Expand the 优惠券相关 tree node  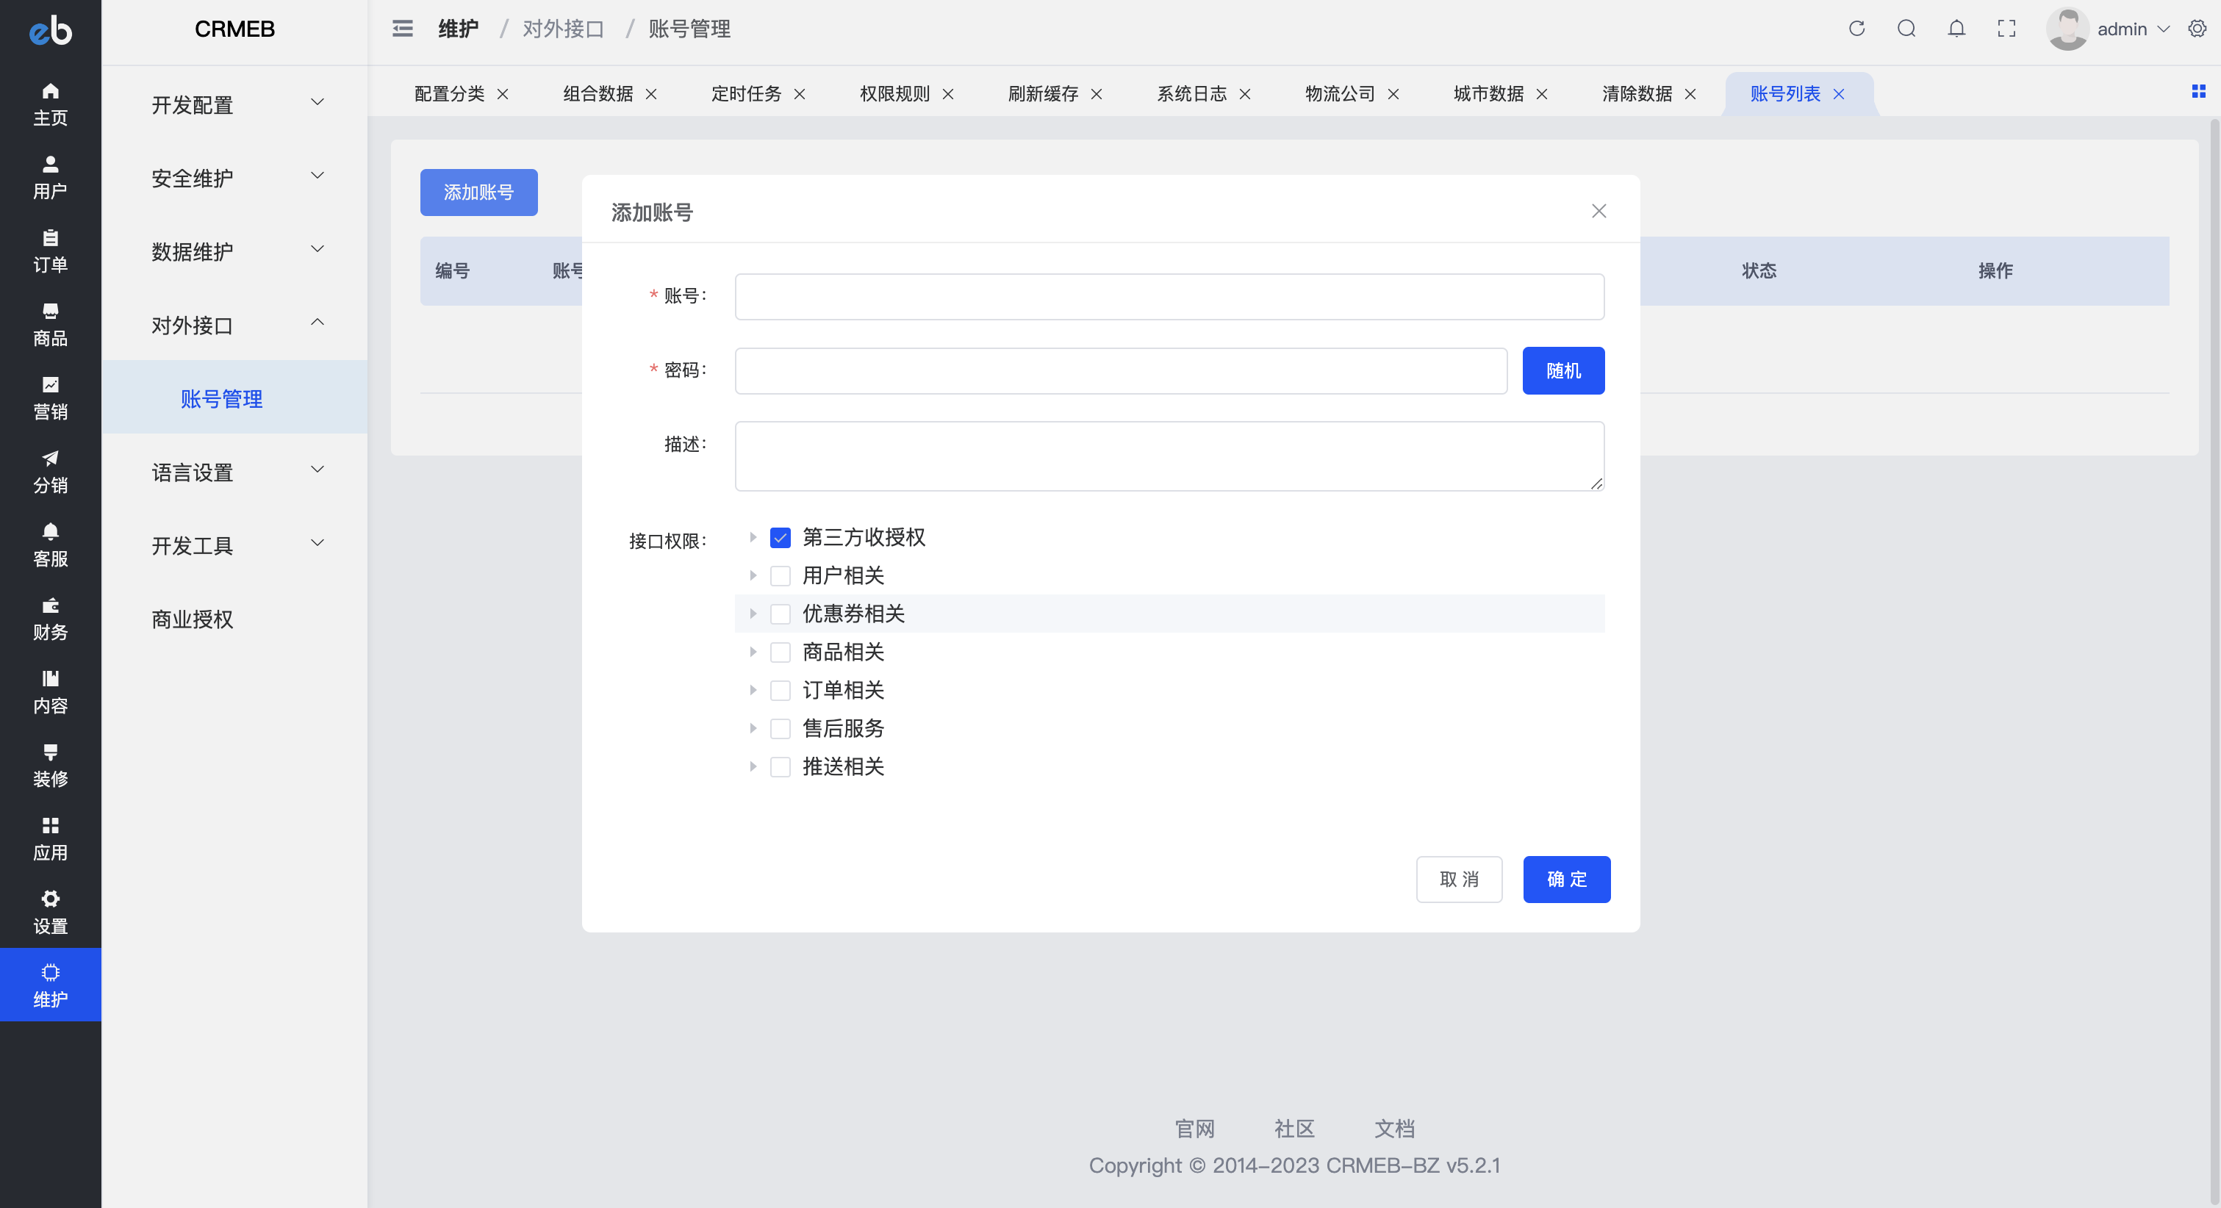(x=753, y=614)
